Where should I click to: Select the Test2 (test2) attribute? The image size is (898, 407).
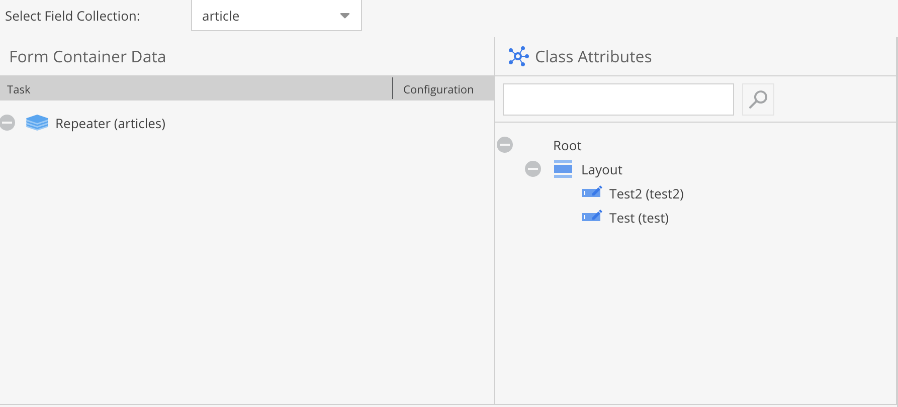[x=646, y=194]
